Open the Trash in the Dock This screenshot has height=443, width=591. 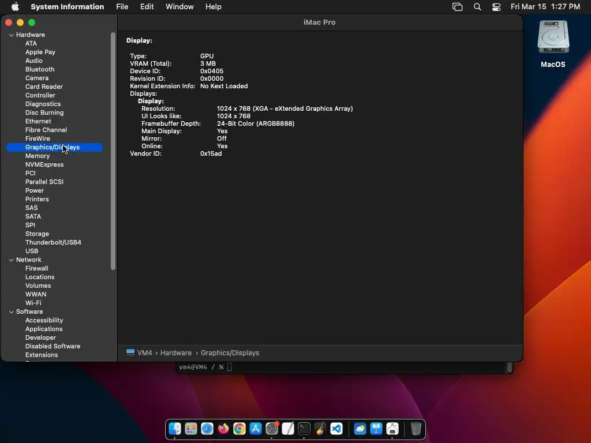click(416, 429)
